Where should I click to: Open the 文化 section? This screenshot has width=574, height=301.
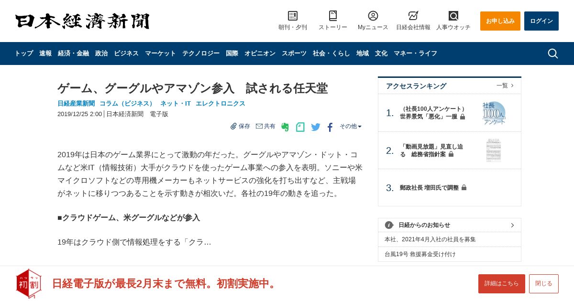381,54
